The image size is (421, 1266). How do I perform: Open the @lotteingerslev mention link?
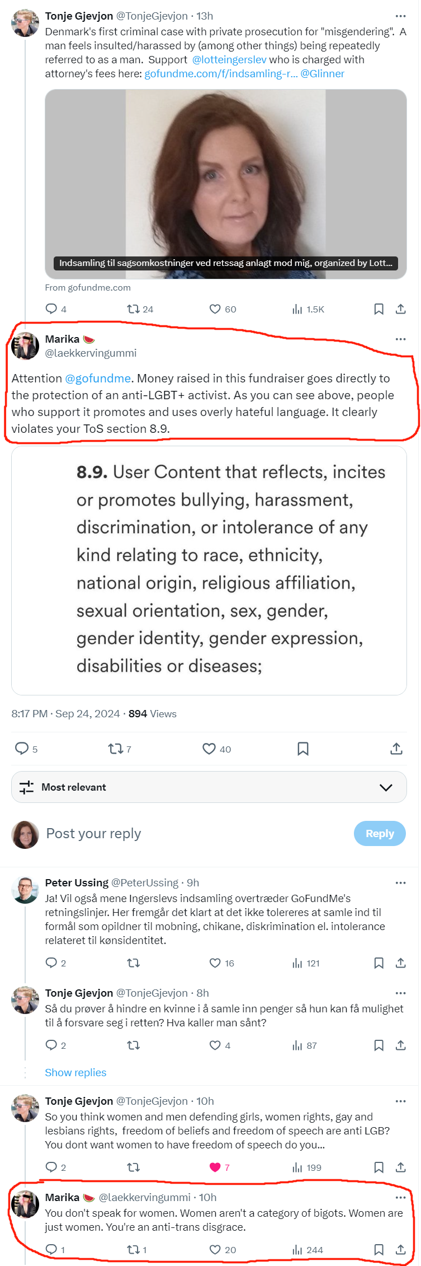(x=229, y=59)
